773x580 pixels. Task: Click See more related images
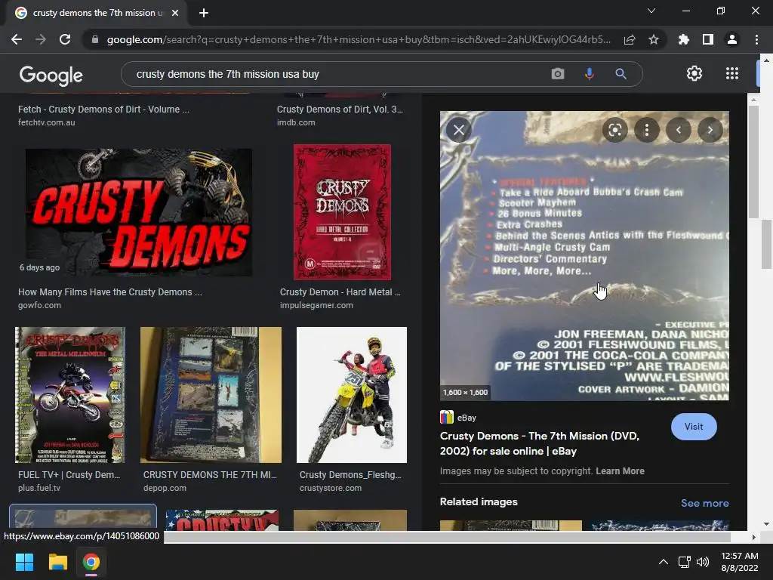tap(704, 503)
